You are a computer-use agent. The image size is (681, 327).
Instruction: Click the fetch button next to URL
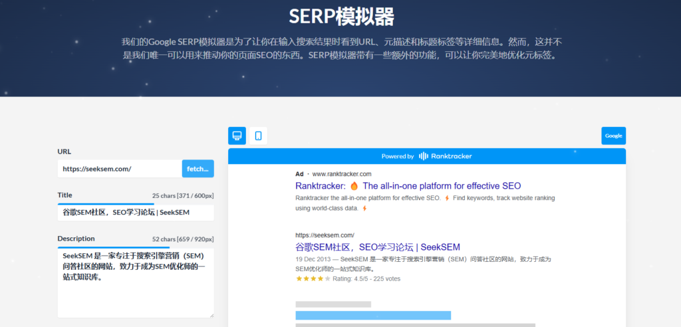click(x=198, y=169)
